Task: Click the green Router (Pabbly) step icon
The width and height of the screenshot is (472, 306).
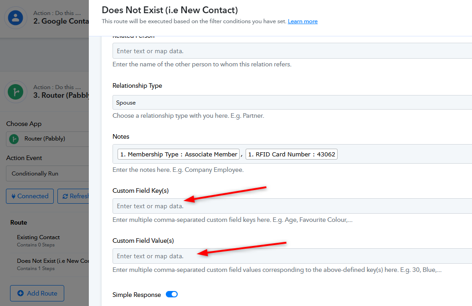Action: (x=15, y=92)
